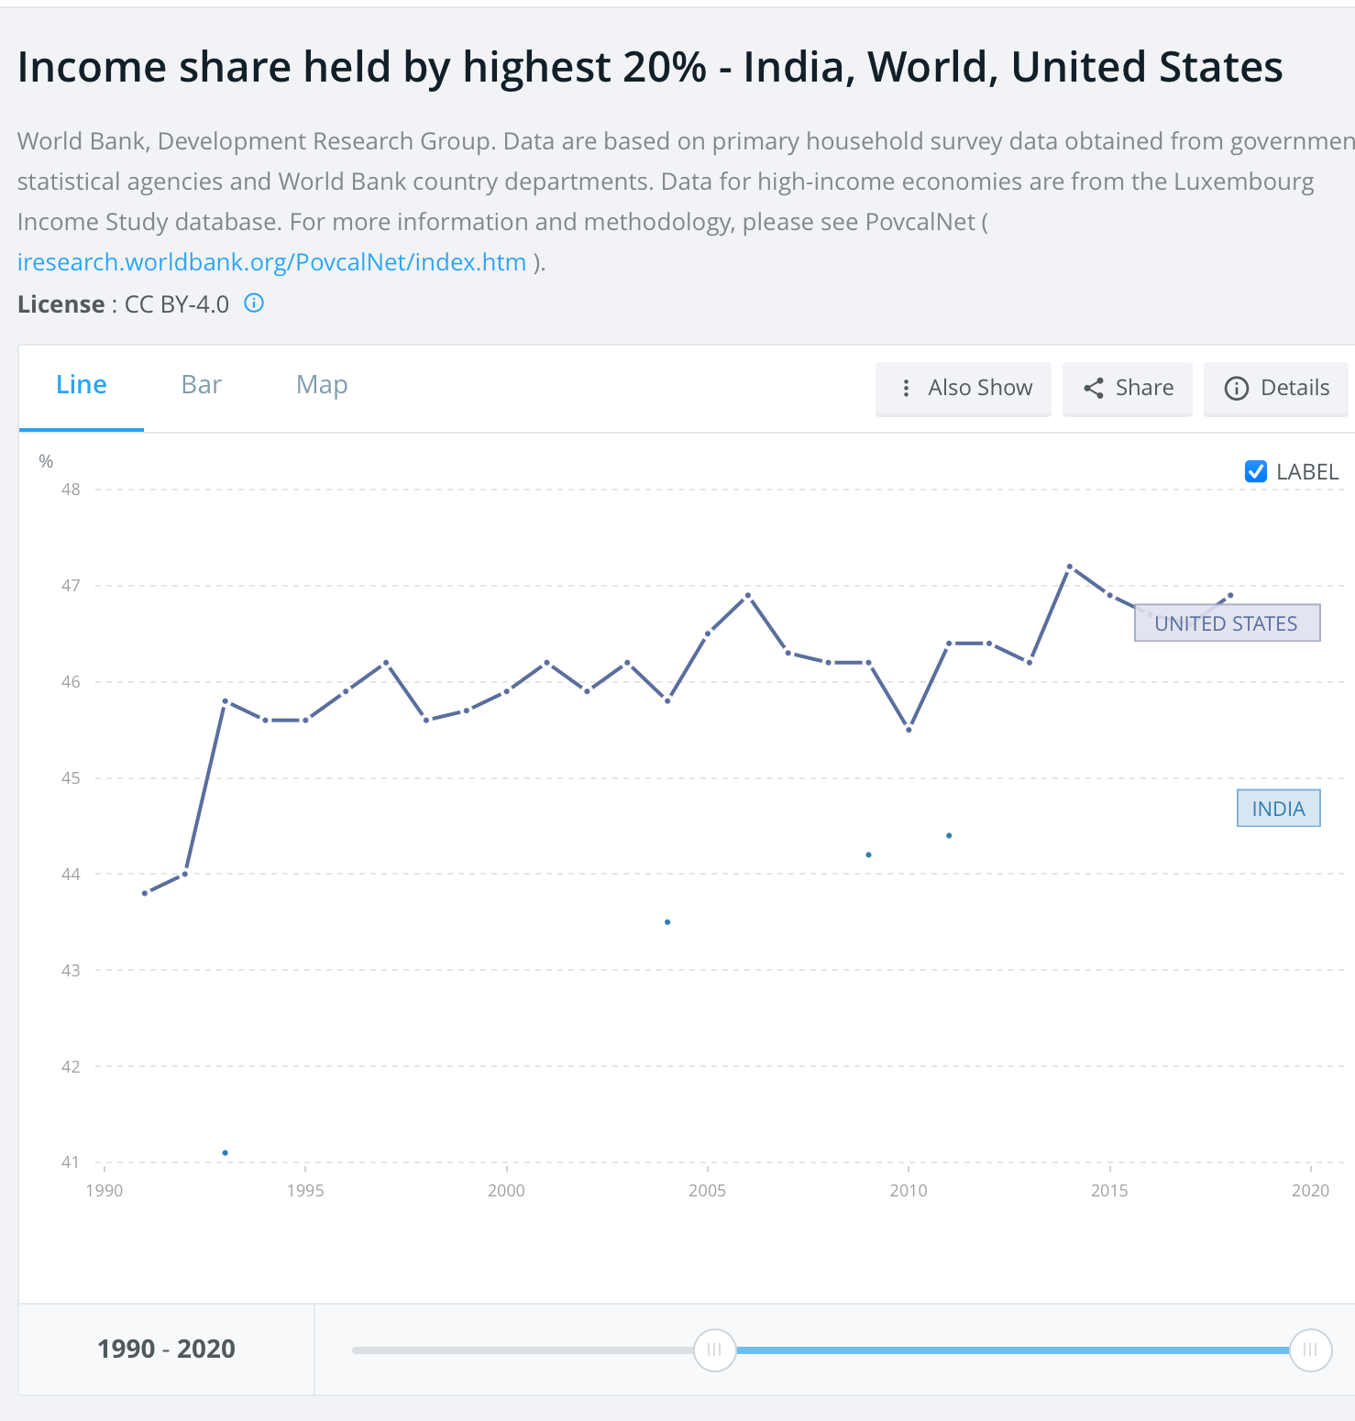Click the circled info icon on Details
Image resolution: width=1355 pixels, height=1421 pixels.
point(1237,389)
